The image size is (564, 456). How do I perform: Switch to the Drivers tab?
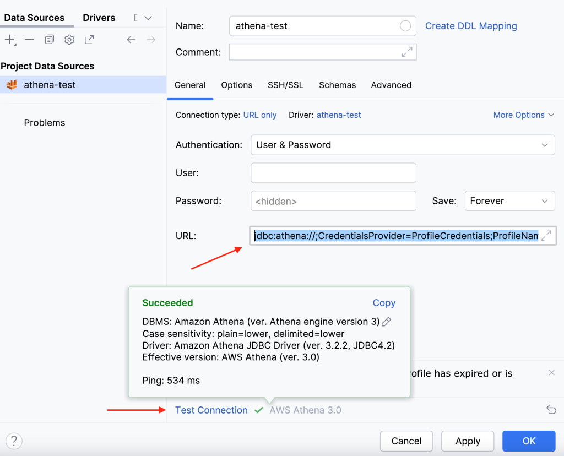point(99,18)
